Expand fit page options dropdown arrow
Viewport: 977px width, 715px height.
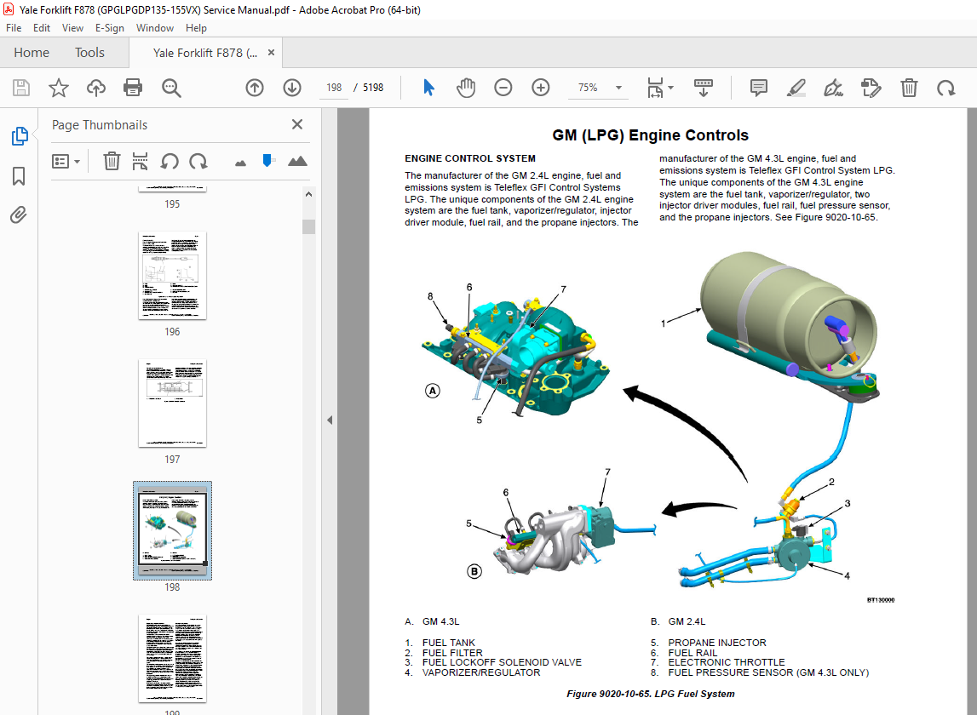[671, 88]
